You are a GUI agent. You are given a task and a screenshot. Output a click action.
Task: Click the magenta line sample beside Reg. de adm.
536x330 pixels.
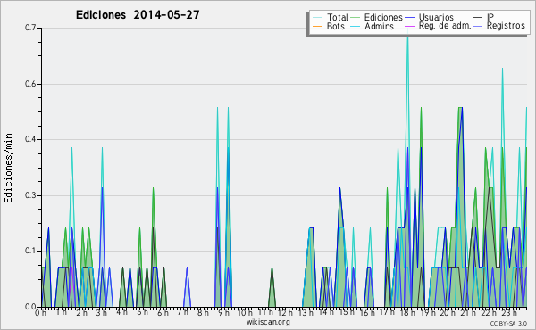409,26
